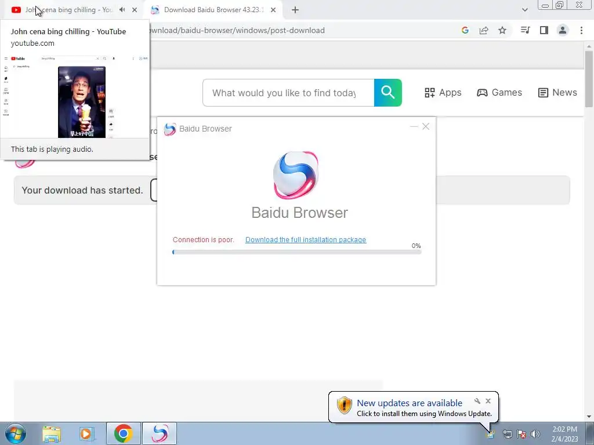Open Windows Explorer from the taskbar
Viewport: 594px width, 445px height.
tap(52, 433)
